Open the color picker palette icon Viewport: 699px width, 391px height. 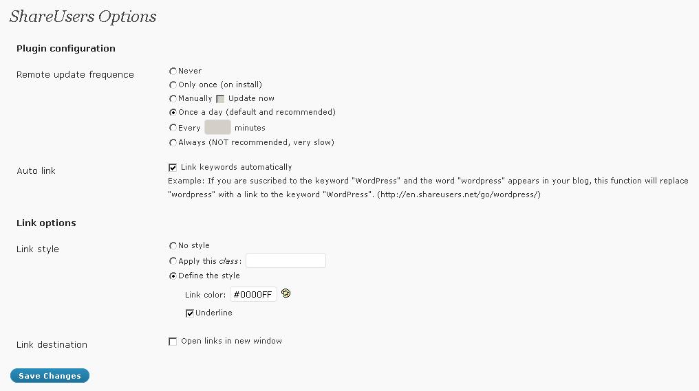coord(286,293)
